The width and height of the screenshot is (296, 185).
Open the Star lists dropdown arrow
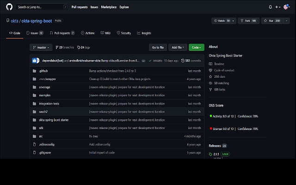coord(287,21)
